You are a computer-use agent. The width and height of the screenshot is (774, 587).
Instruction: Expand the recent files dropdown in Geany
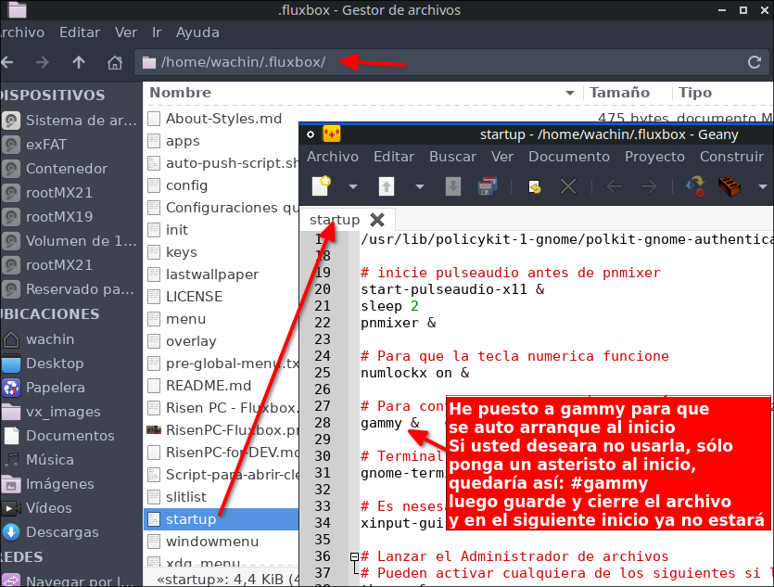(420, 186)
